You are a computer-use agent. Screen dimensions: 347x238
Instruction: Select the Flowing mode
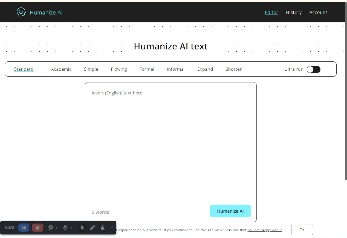point(119,69)
